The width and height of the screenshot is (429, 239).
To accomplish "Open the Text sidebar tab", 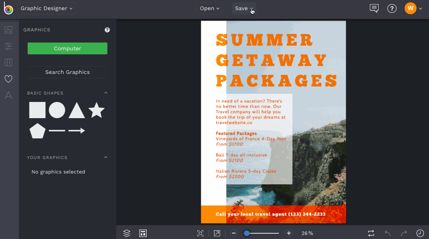I will click(x=8, y=96).
